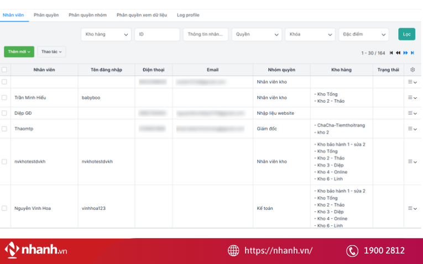This screenshot has width=423, height=264.
Task: Open action menu for nvkhotestdvkh row
Action: click(412, 162)
